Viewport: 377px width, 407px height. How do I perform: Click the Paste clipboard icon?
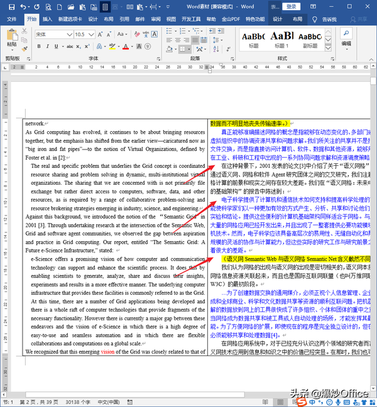(x=12, y=35)
